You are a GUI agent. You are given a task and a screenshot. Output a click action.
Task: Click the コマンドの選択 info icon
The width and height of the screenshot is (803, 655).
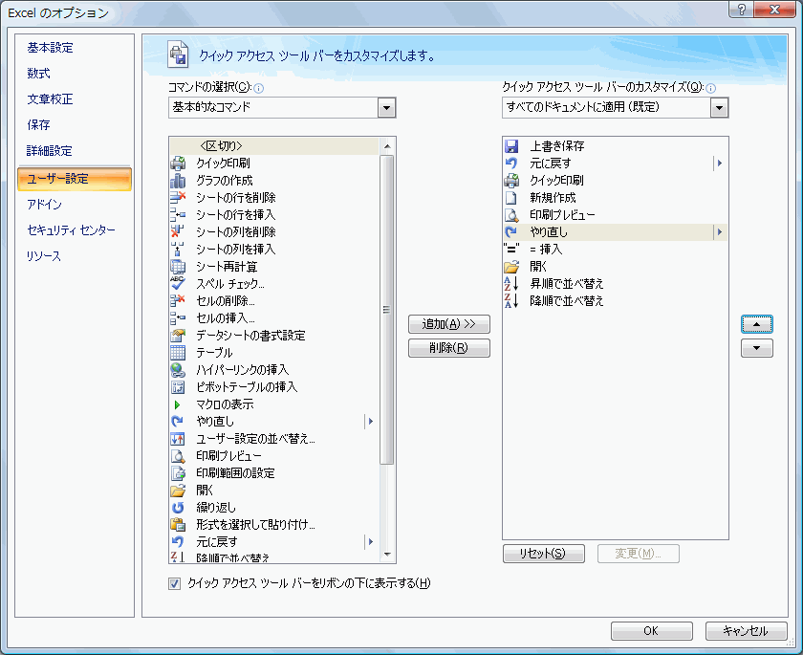coord(259,89)
